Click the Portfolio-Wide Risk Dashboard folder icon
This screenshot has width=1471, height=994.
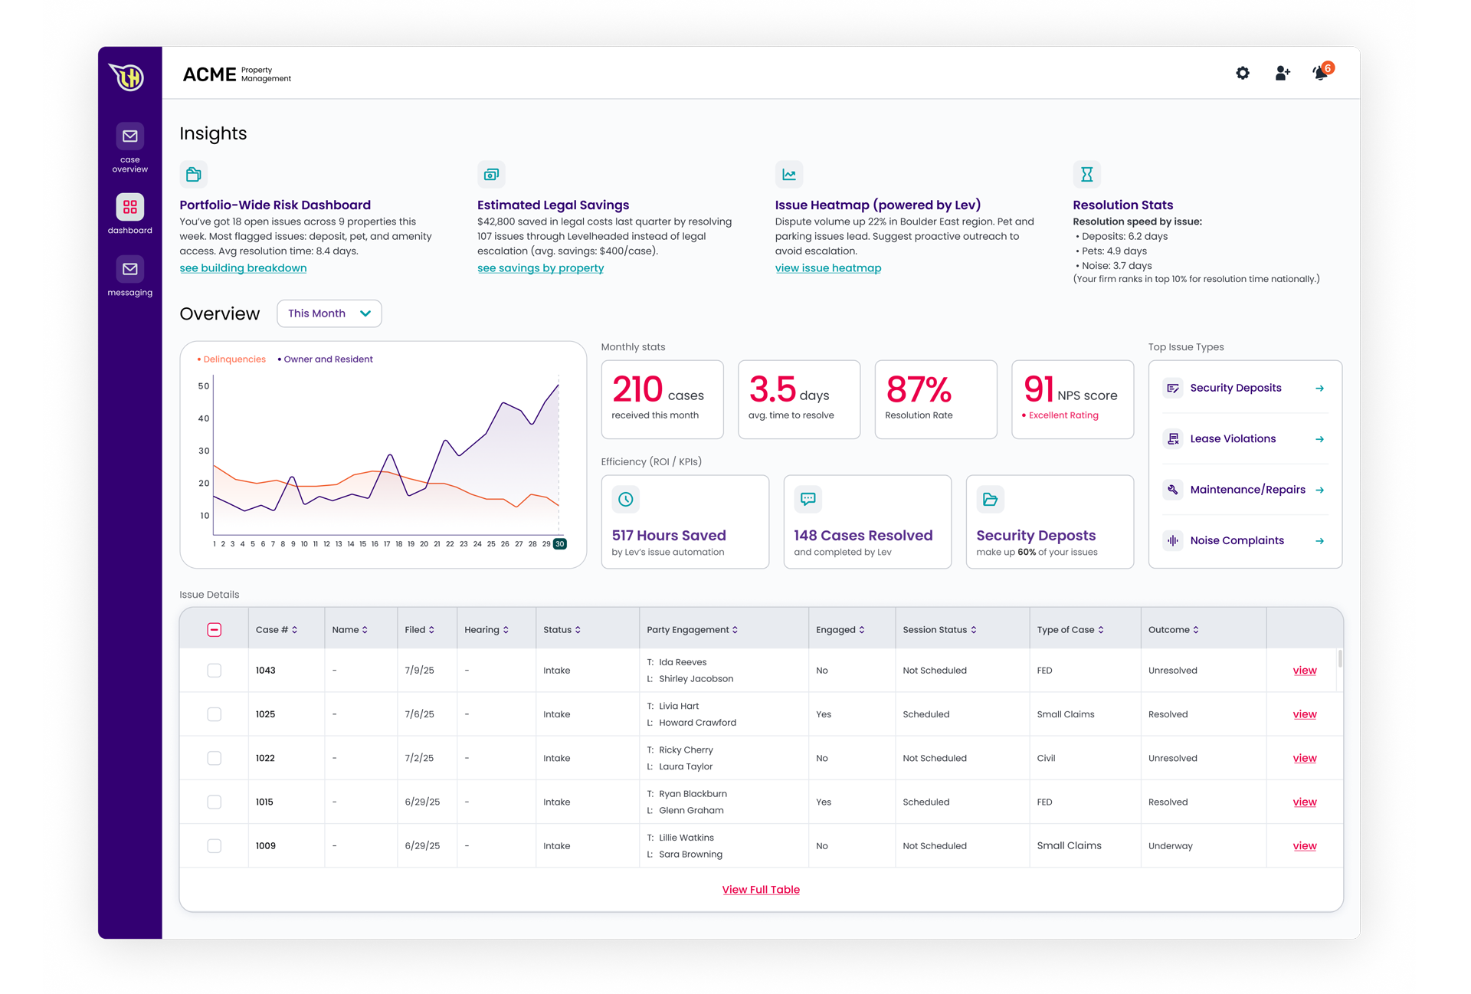pyautogui.click(x=194, y=175)
